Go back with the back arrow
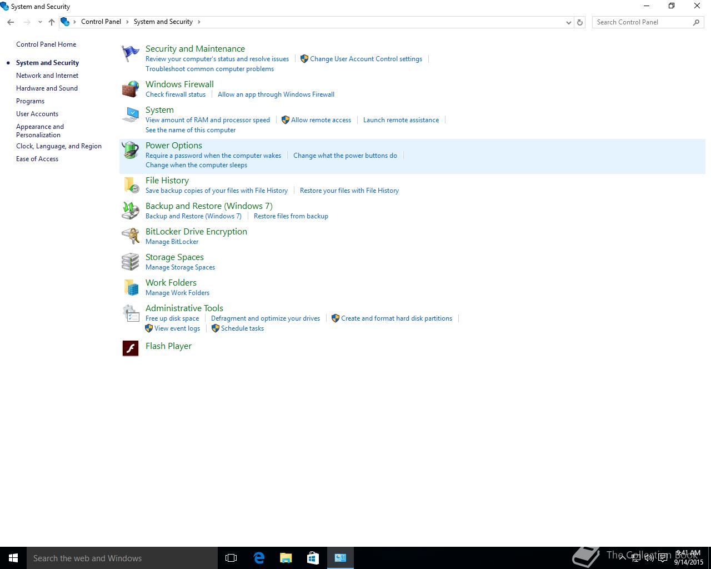 [x=11, y=22]
